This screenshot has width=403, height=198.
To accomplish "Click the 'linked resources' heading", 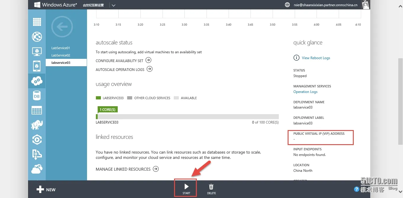I will 114,137.
